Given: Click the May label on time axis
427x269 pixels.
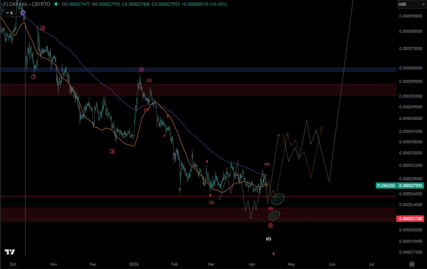Looking at the screenshot, I should click(291, 264).
